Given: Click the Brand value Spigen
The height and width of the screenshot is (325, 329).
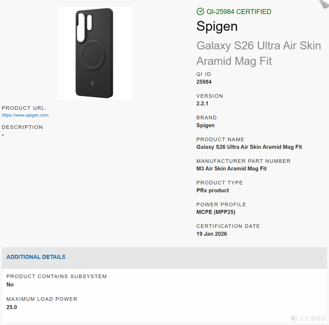Looking at the screenshot, I should 205,125.
